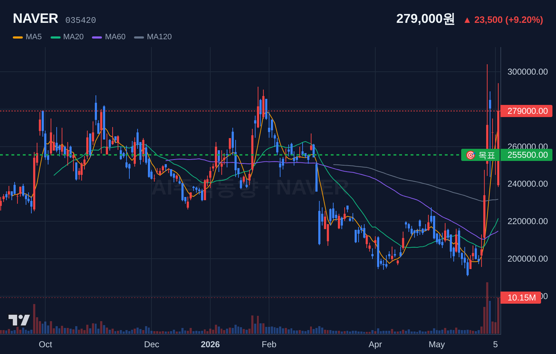
Task: Click the MA60 legend label
Action: point(115,37)
